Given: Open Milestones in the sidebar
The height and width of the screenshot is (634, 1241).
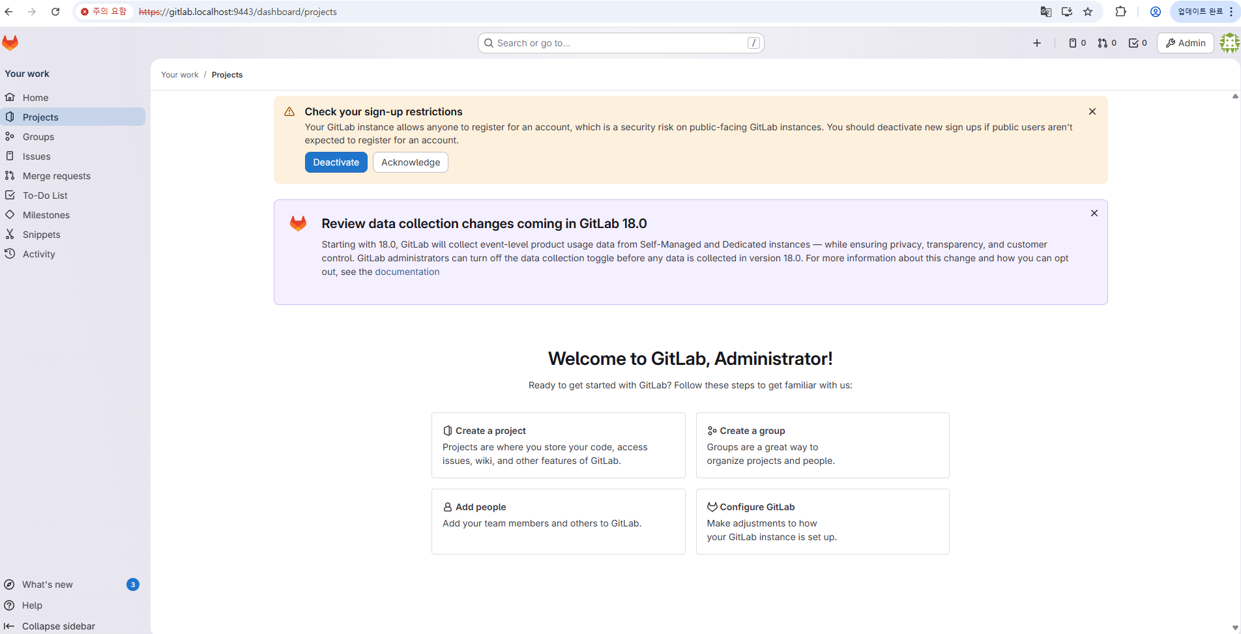Looking at the screenshot, I should (73, 215).
